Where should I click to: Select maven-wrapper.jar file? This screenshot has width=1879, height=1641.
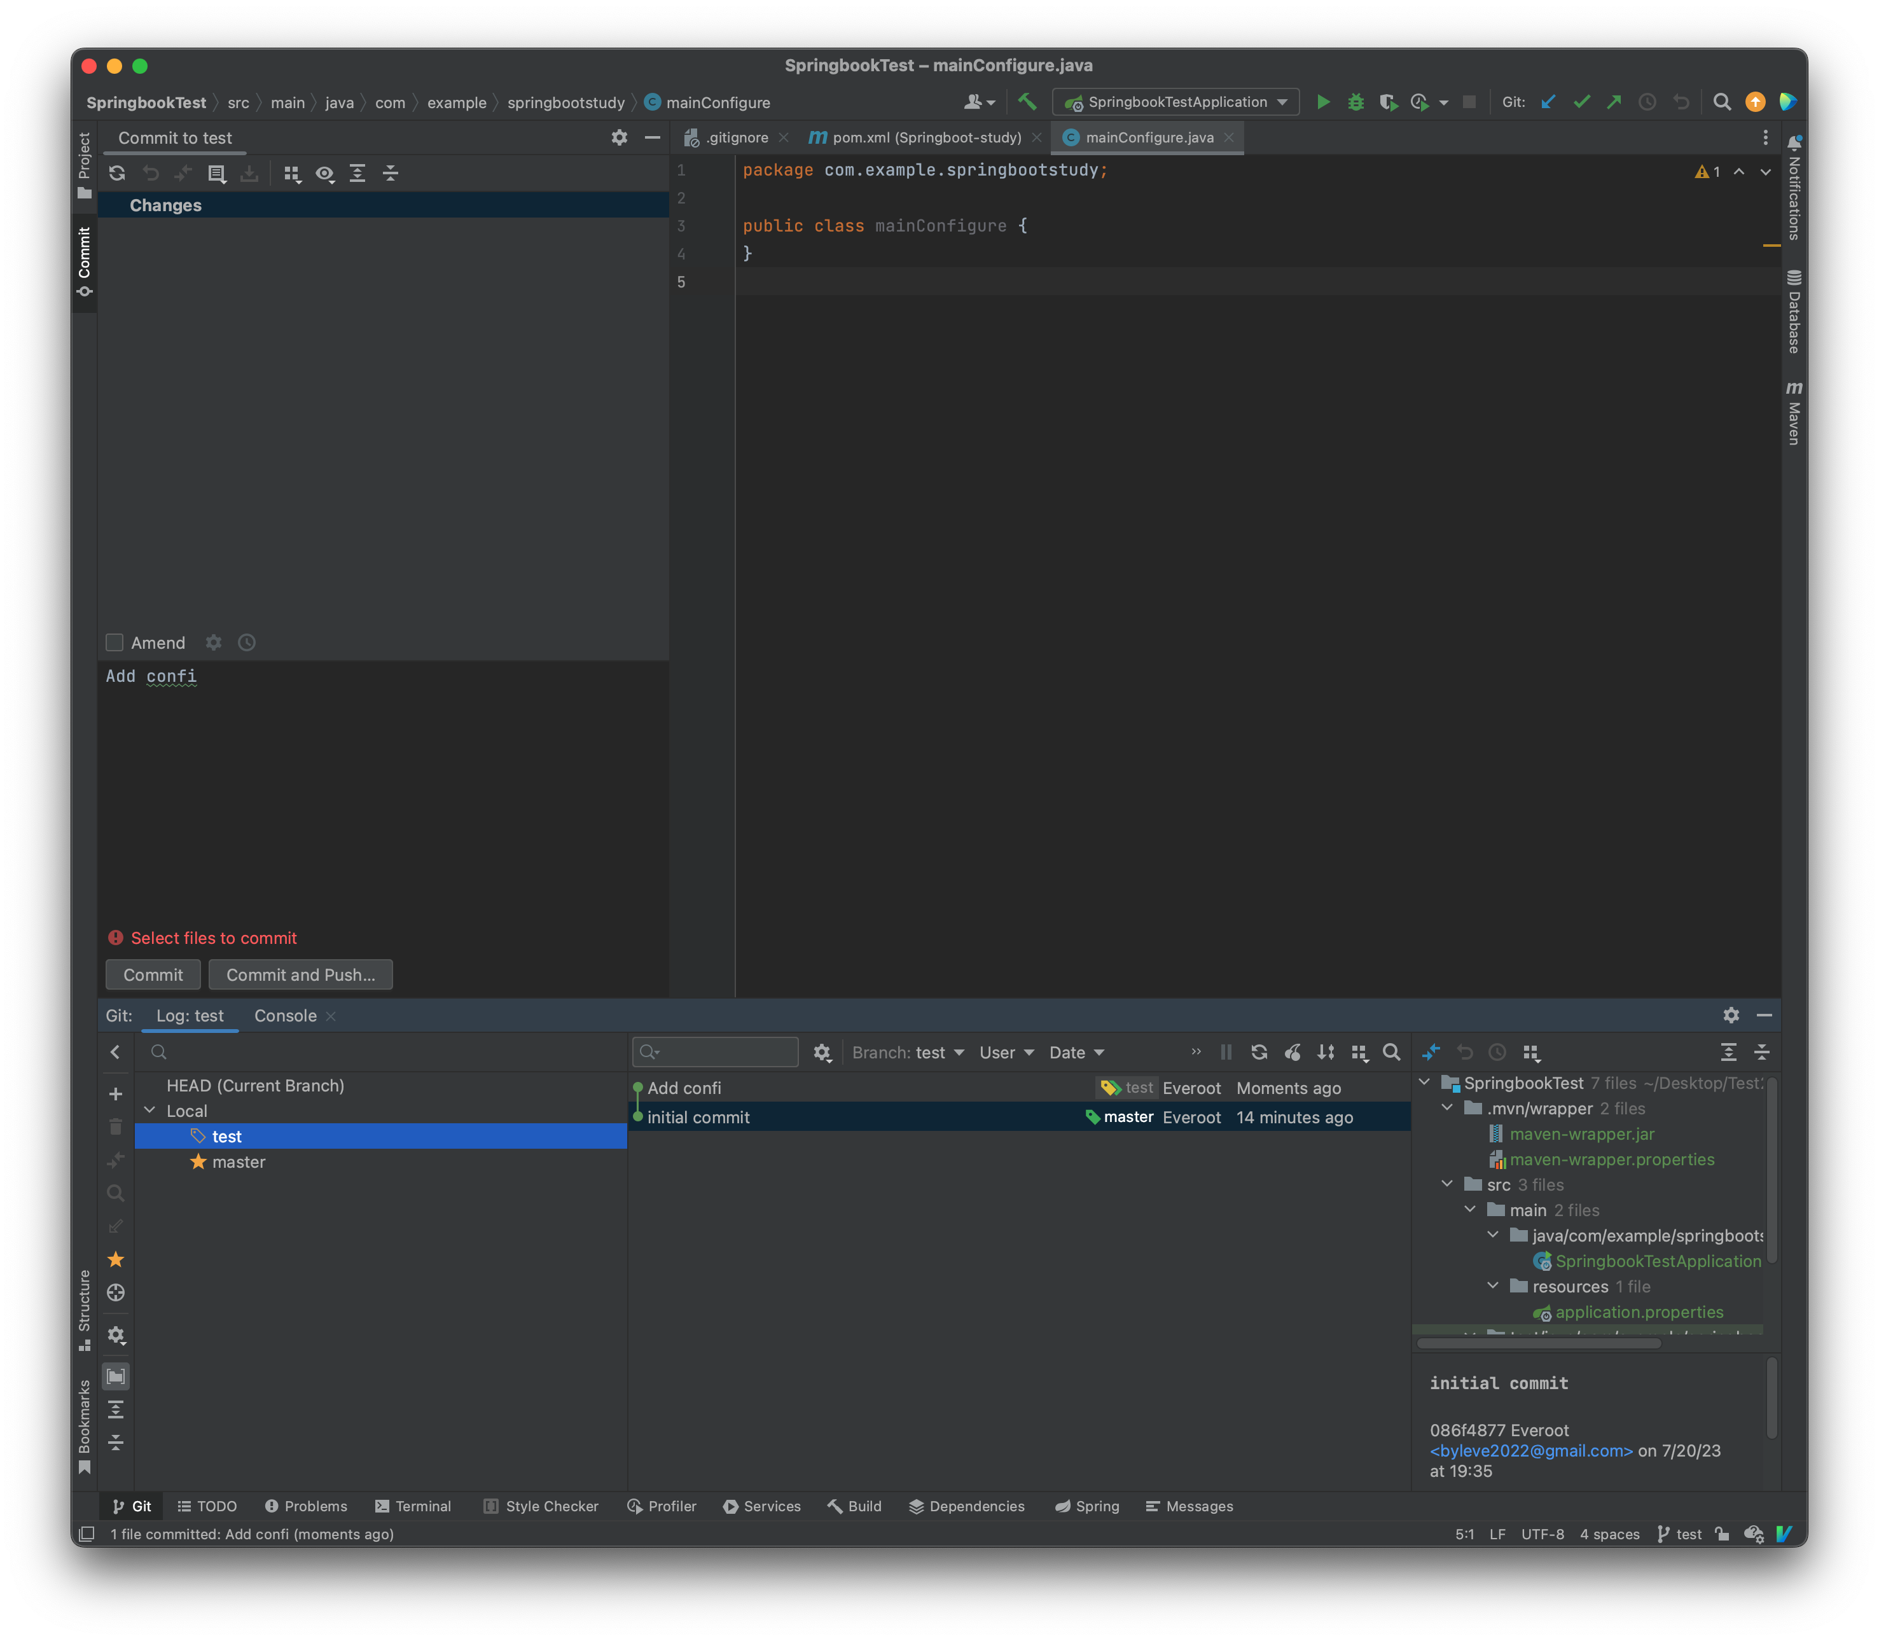tap(1581, 1133)
